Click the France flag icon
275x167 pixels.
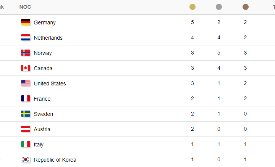pos(26,98)
